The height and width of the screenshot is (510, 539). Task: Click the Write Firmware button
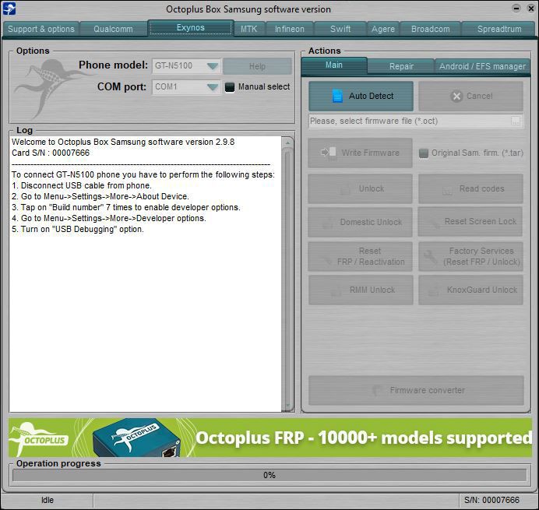coord(361,153)
